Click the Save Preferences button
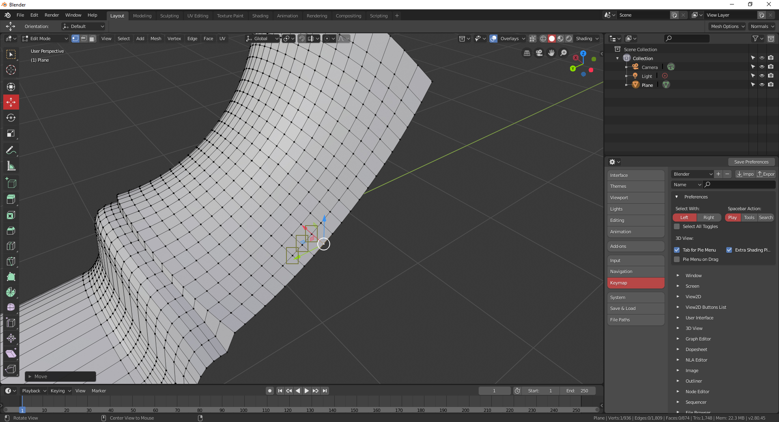 (751, 162)
